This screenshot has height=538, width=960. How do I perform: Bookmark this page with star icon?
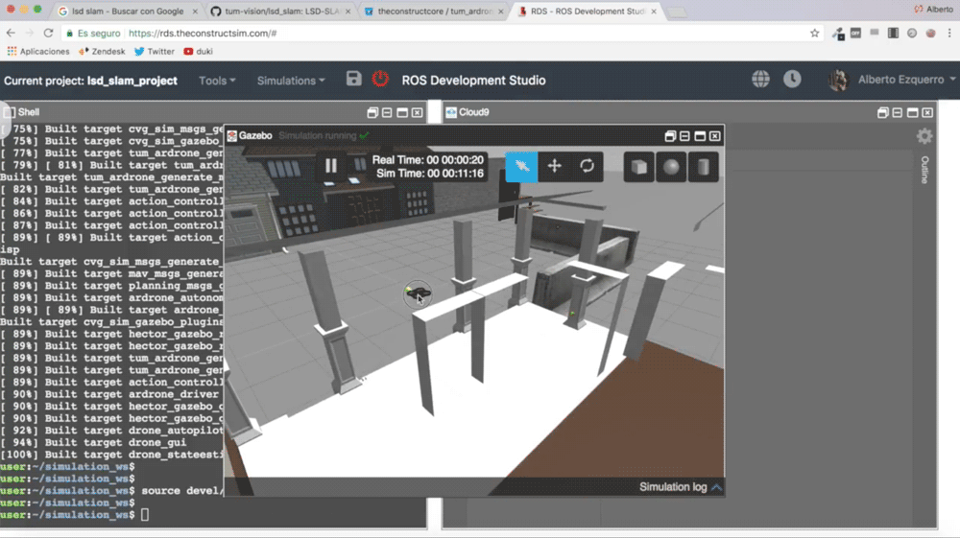(814, 33)
